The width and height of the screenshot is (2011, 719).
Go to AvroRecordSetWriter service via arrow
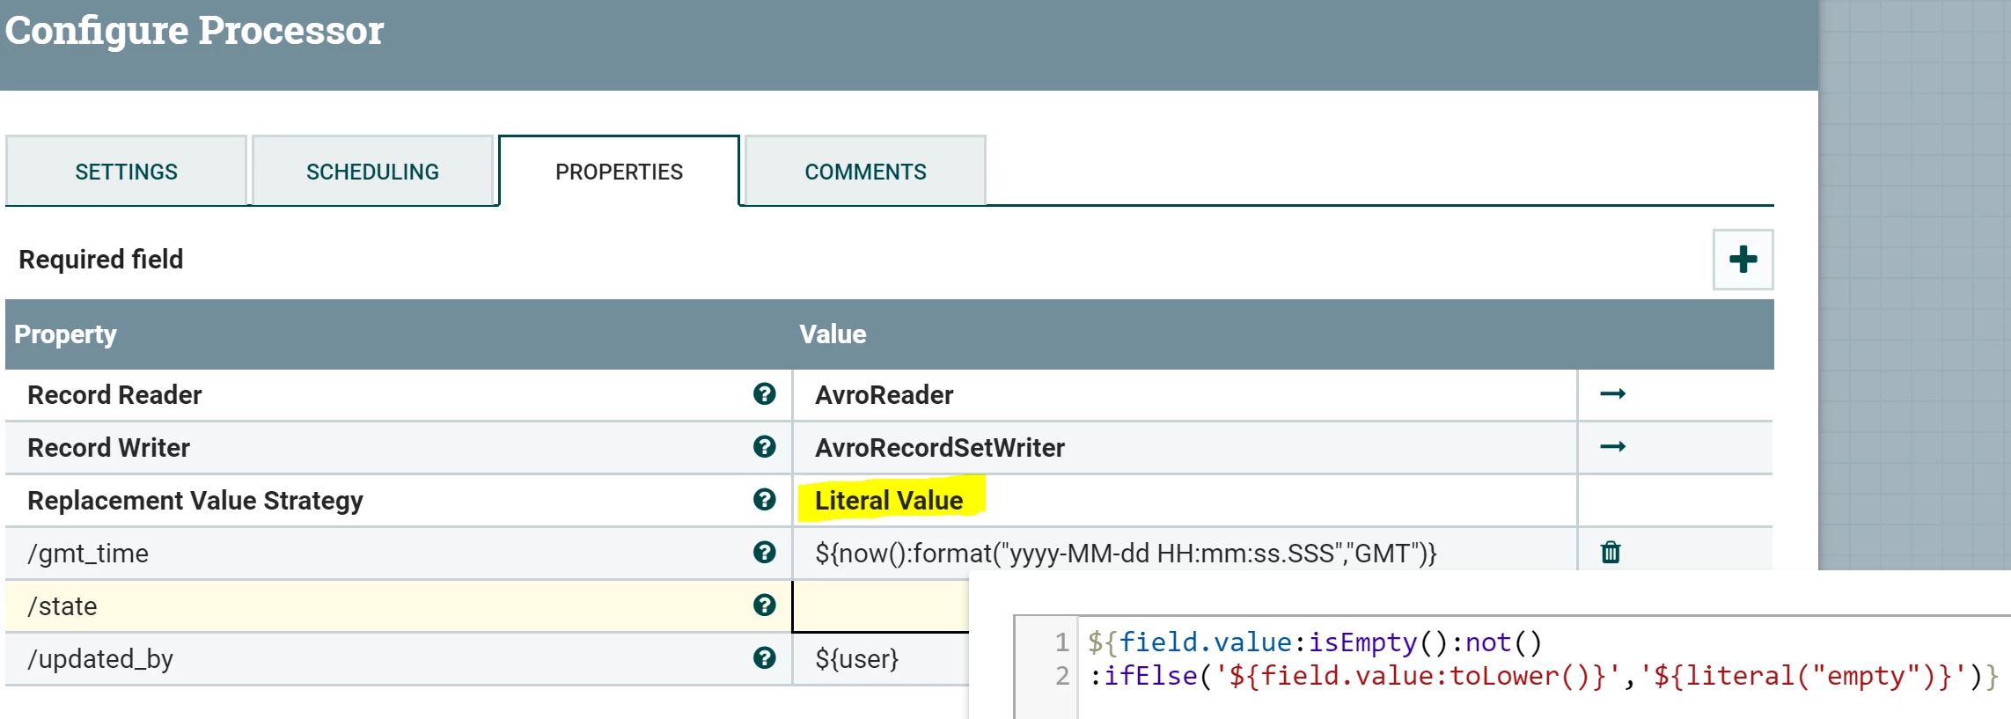coord(1612,447)
